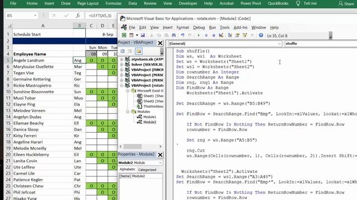Run the Sub with the play icon
This screenshot has height=200, width=357.
pos(199,35)
